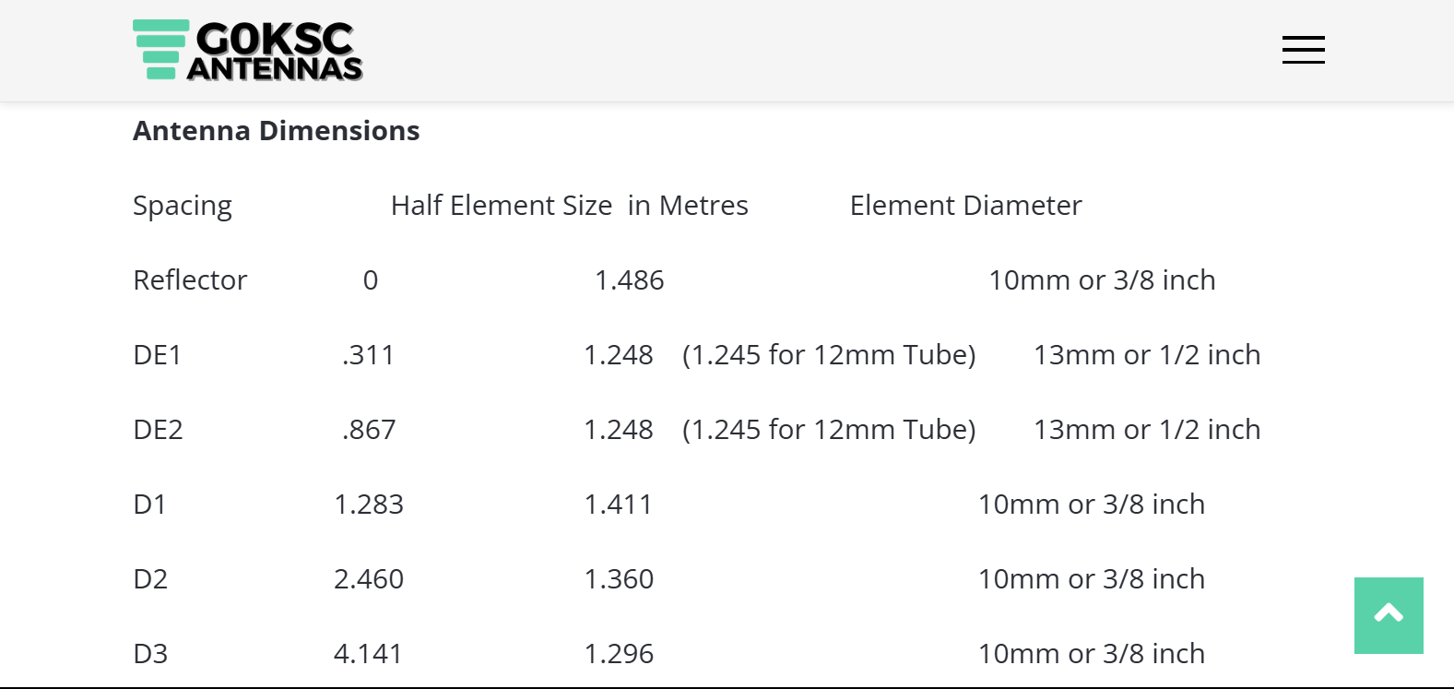The height and width of the screenshot is (689, 1454).
Task: Click the 2.460 spacing value
Action: (x=368, y=579)
